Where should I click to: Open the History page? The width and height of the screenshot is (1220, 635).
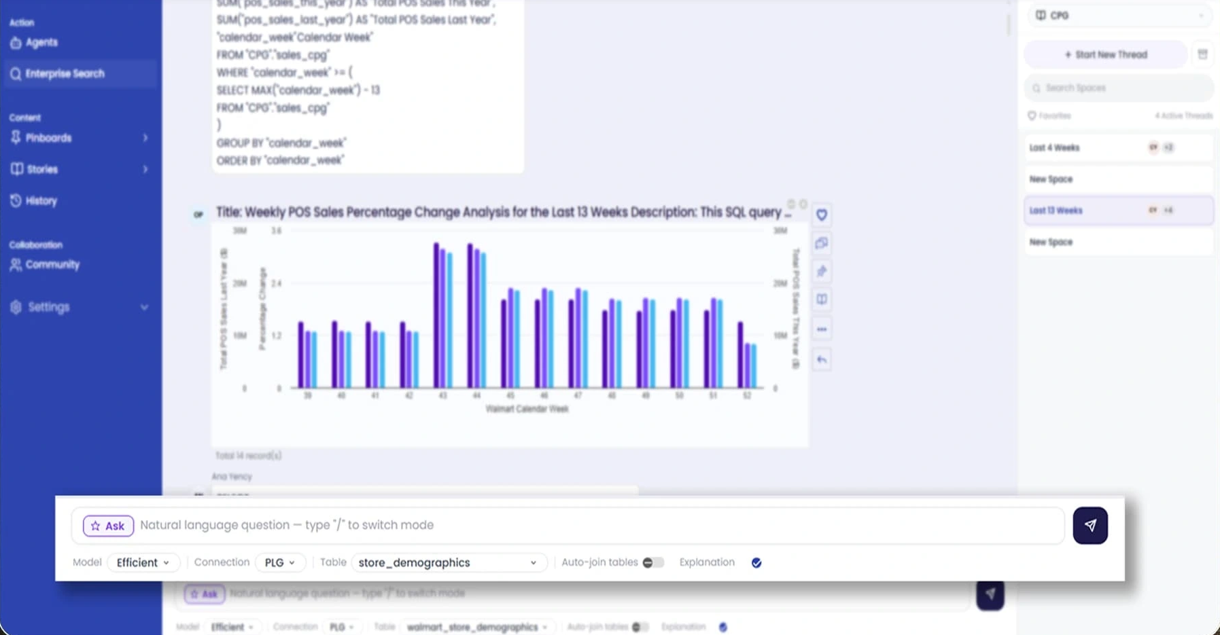[34, 200]
